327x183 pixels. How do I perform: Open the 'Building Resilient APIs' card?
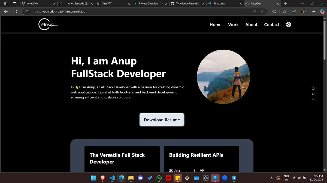click(x=202, y=159)
